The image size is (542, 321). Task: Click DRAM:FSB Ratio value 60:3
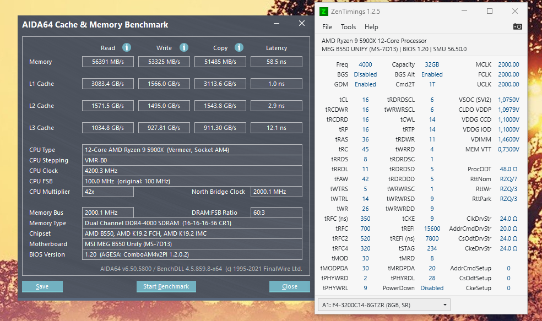click(276, 213)
